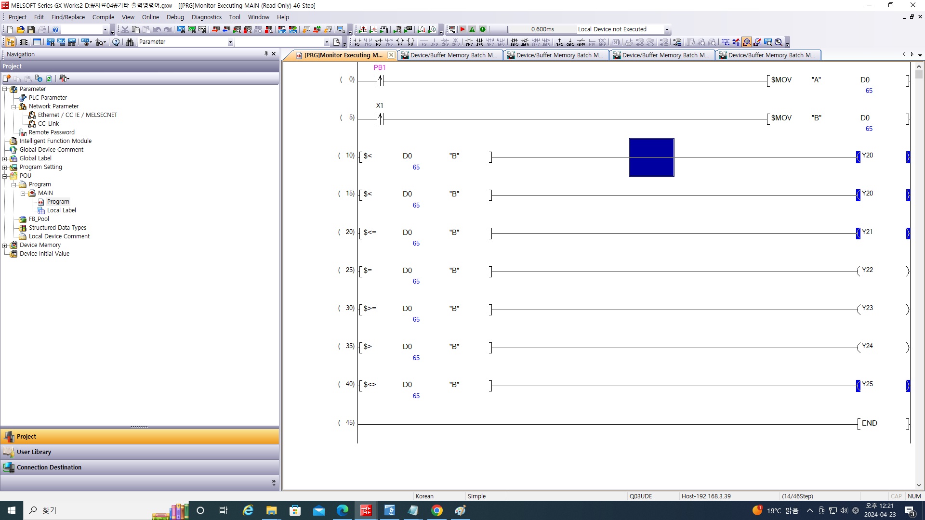Open Local Device not Executed dropdown
This screenshot has height=520, width=925.
tap(667, 29)
